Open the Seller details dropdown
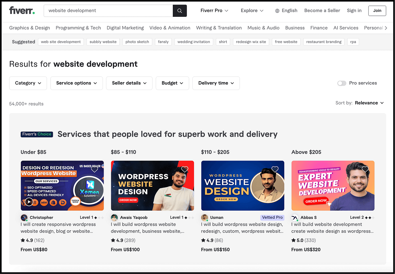395x274 pixels. (x=129, y=83)
